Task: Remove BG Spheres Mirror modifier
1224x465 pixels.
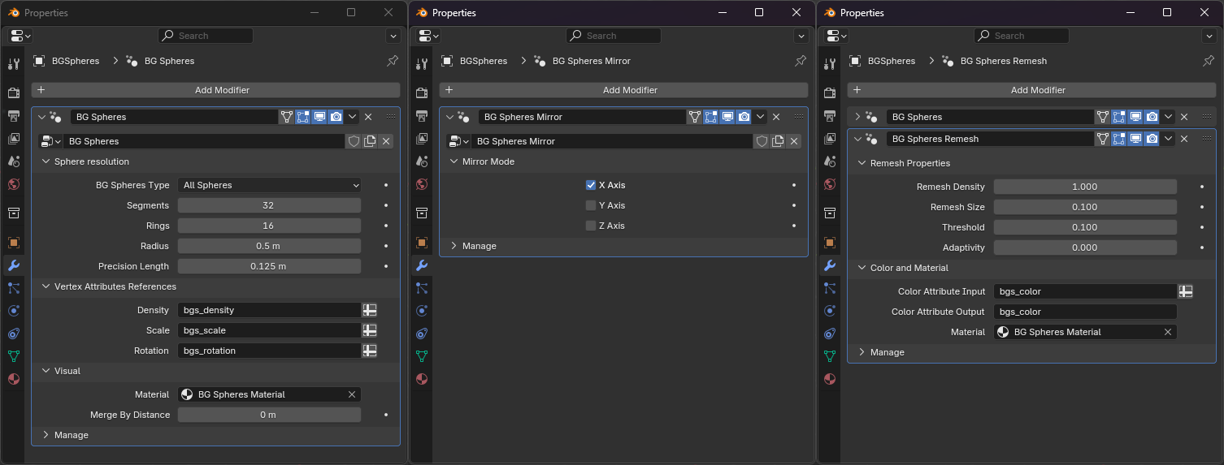Action: pyautogui.click(x=776, y=117)
